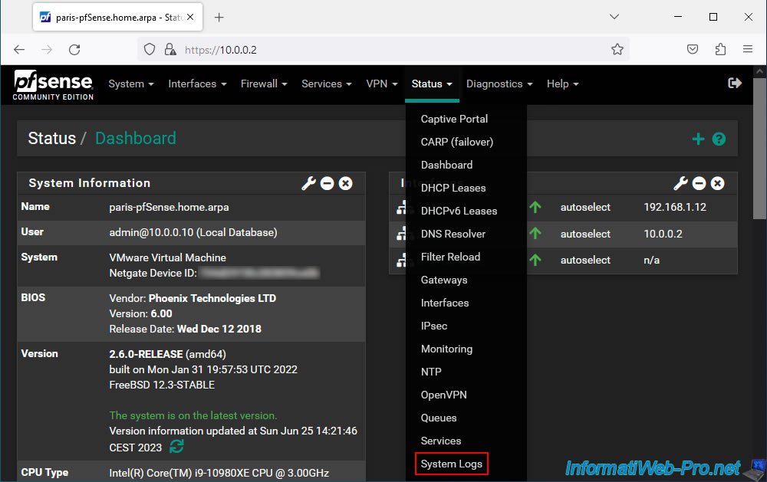767x482 pixels.
Task: Click the Dashboard breadcrumb link
Action: point(136,139)
